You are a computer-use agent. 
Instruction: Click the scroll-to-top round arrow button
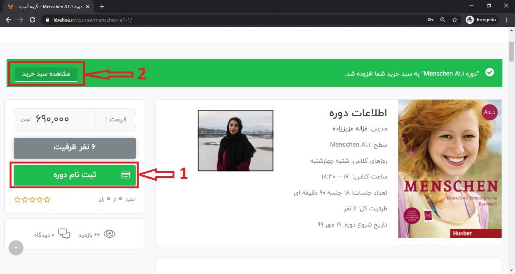pos(16,248)
